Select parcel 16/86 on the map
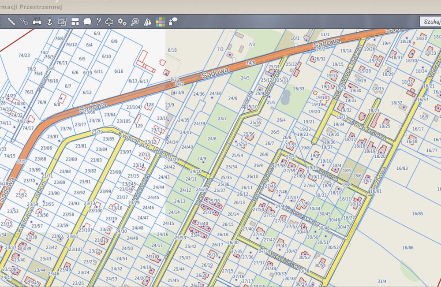The width and height of the screenshot is (441, 287). (x=408, y=248)
